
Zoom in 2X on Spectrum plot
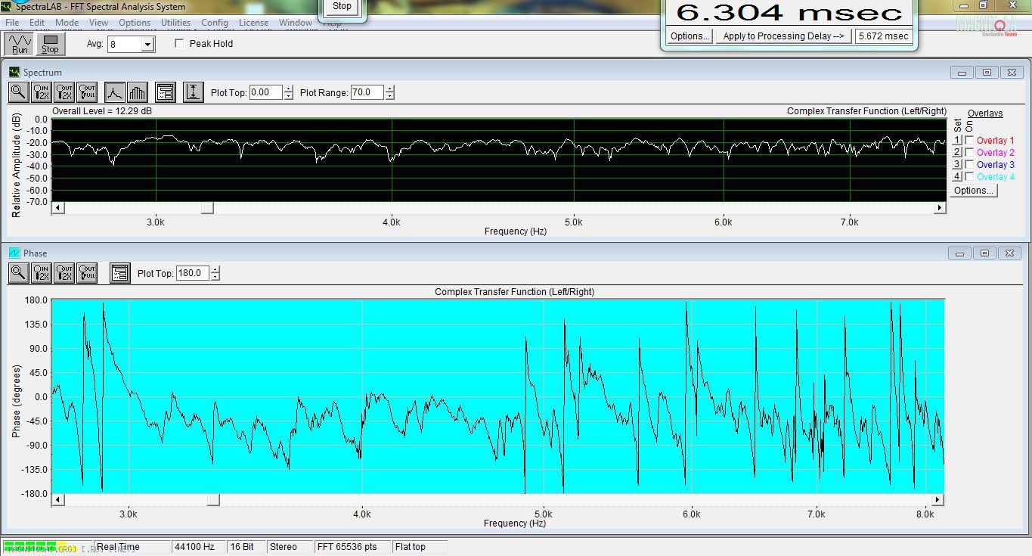click(x=42, y=92)
